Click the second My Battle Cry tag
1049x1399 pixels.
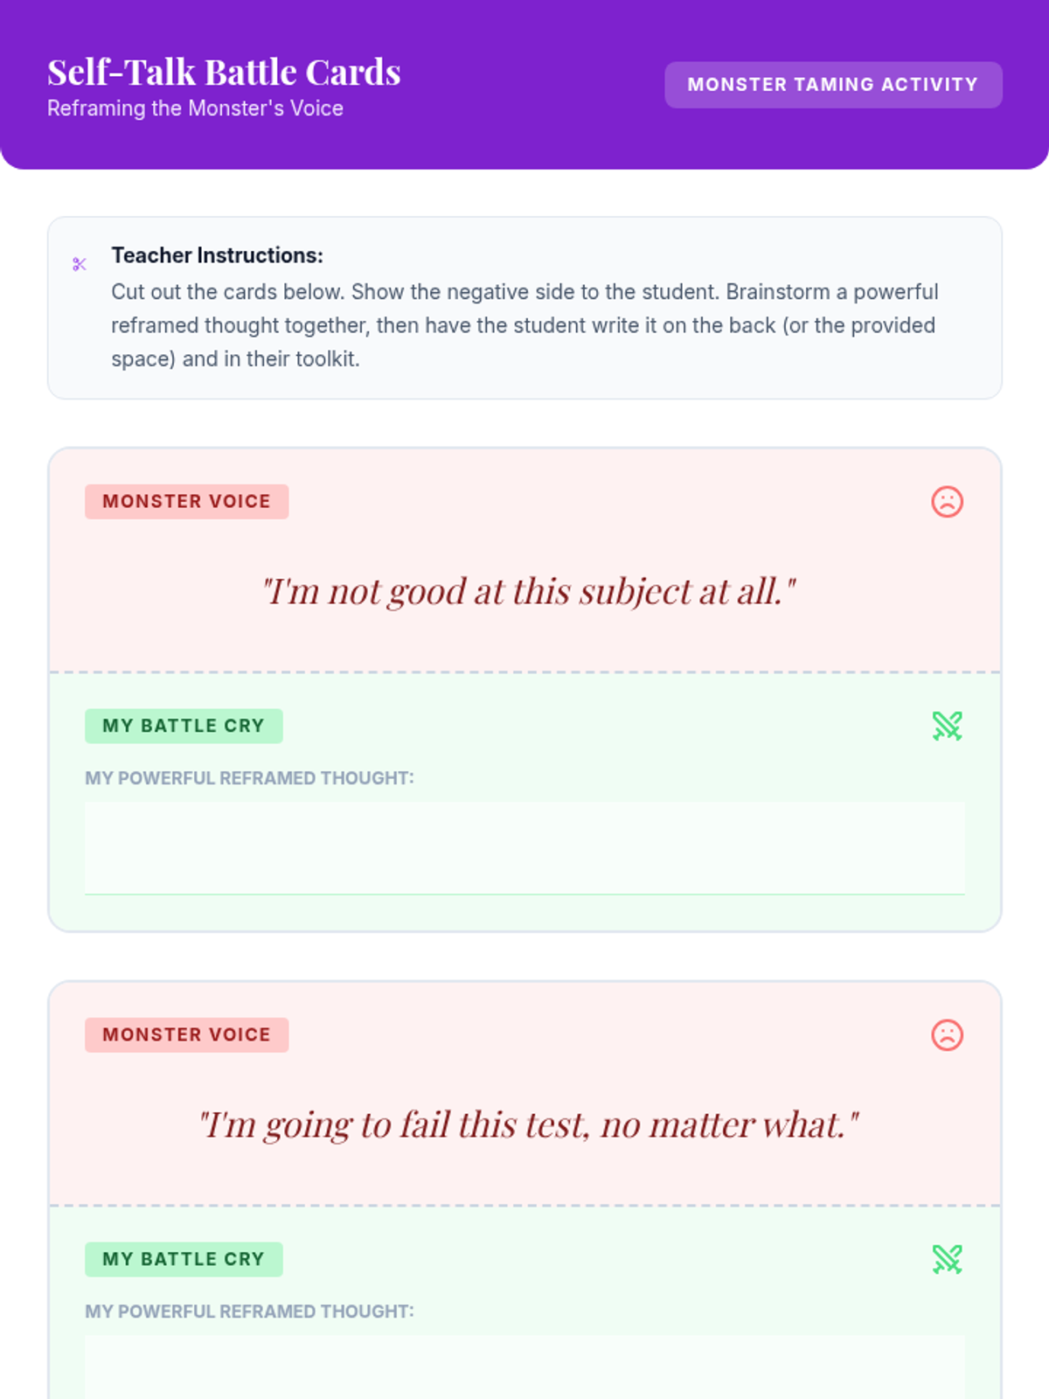pyautogui.click(x=184, y=1259)
